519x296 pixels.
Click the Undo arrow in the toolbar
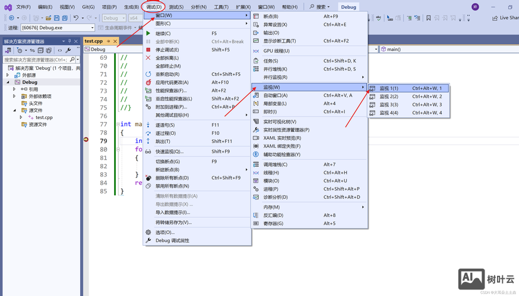click(x=76, y=18)
